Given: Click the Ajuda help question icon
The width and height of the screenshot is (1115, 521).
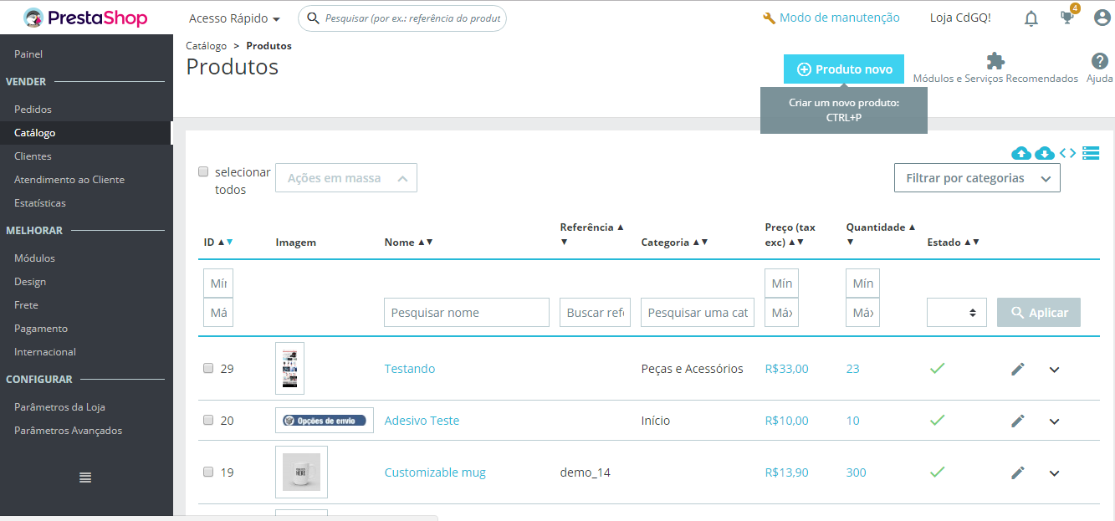Looking at the screenshot, I should point(1100,61).
